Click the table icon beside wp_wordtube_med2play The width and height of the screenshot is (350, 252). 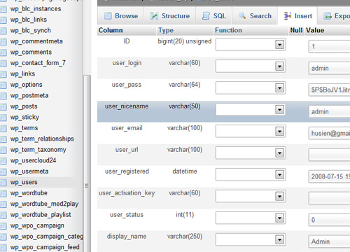pos(3,204)
